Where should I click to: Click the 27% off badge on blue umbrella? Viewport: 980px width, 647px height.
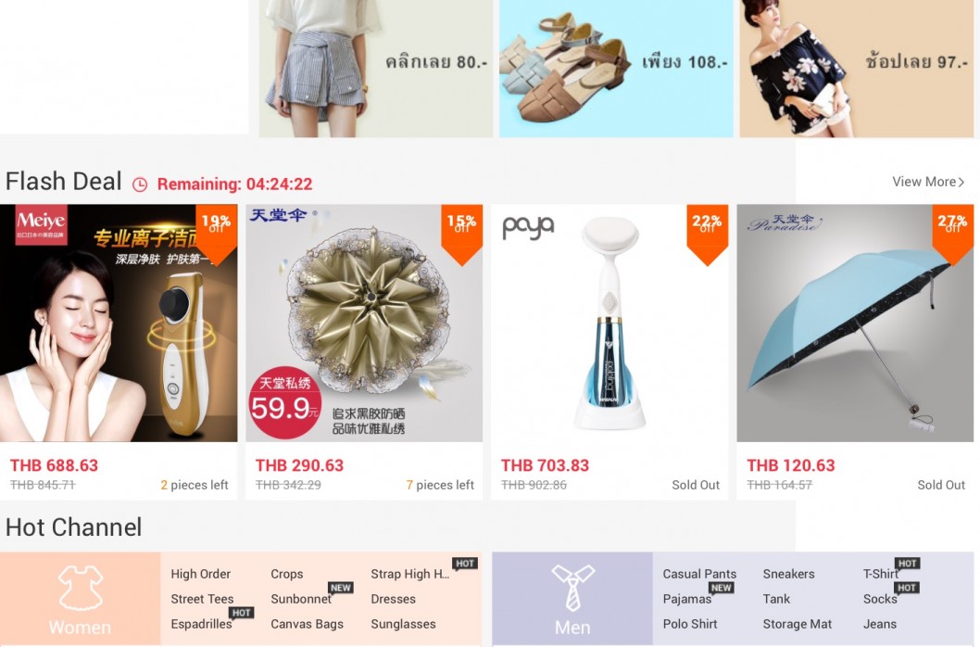(952, 233)
